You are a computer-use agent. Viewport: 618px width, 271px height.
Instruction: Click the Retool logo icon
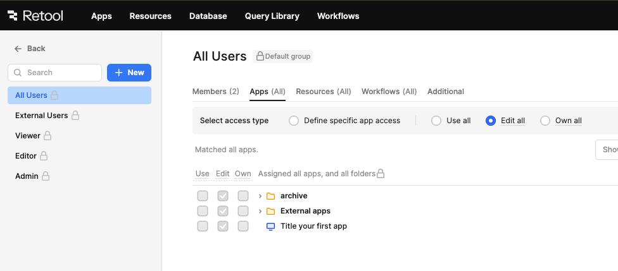pyautogui.click(x=13, y=16)
